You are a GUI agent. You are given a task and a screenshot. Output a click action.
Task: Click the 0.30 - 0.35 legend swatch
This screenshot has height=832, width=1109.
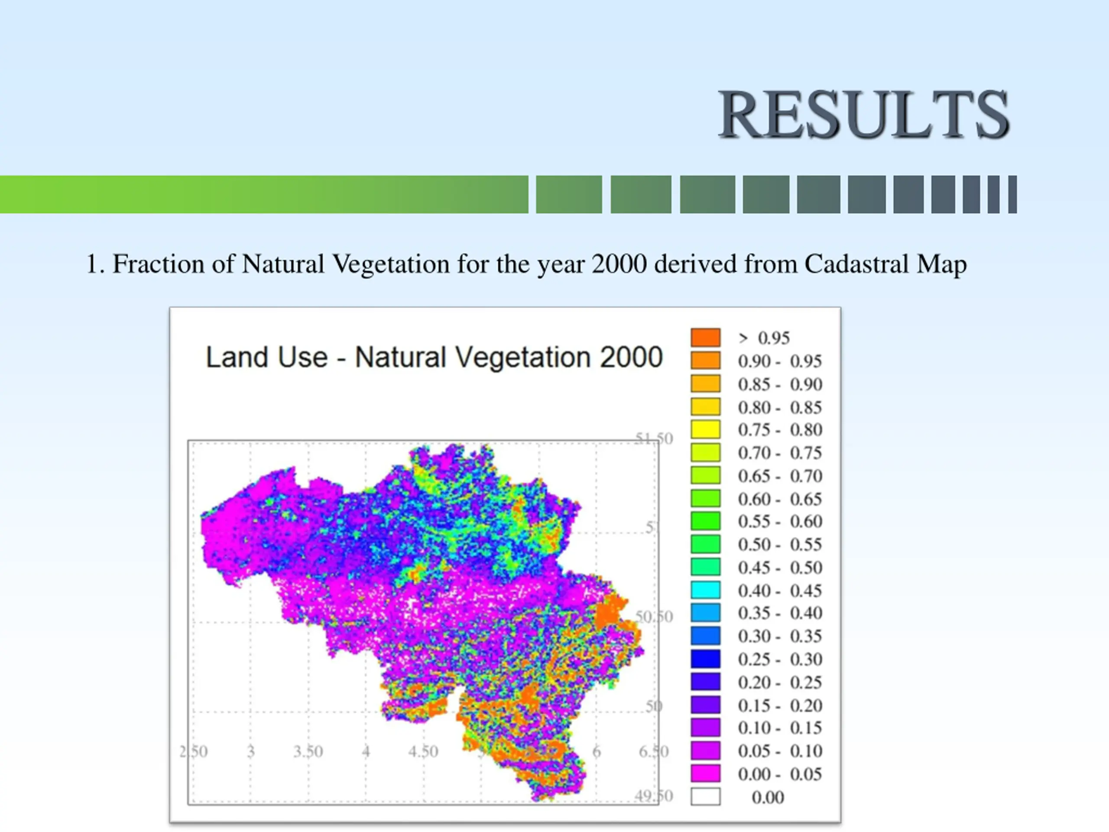tap(705, 636)
